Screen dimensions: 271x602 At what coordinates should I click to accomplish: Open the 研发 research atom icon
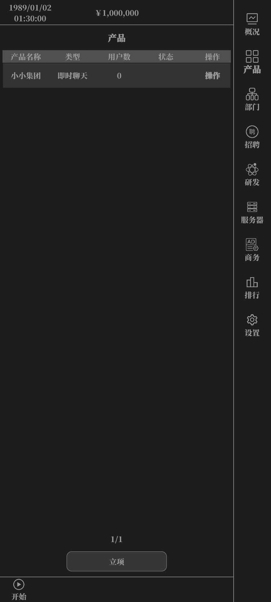pyautogui.click(x=252, y=169)
